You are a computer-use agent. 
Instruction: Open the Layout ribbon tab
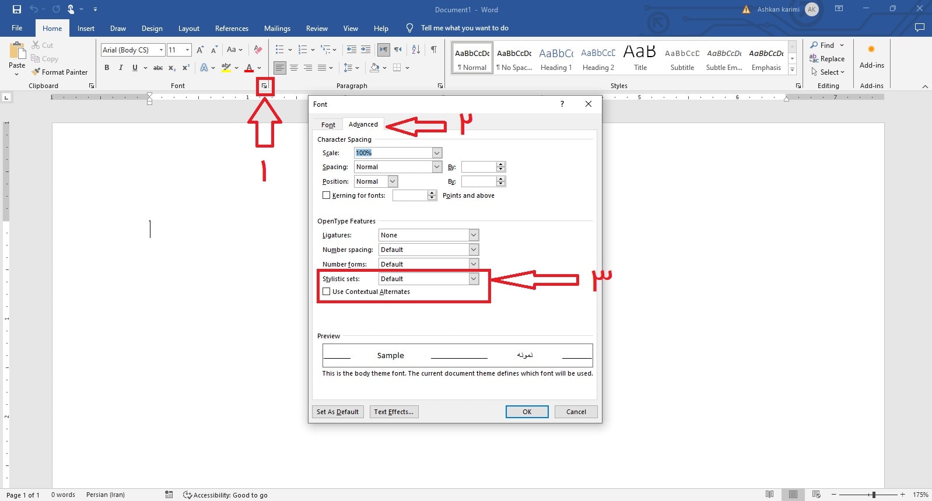[x=188, y=29]
